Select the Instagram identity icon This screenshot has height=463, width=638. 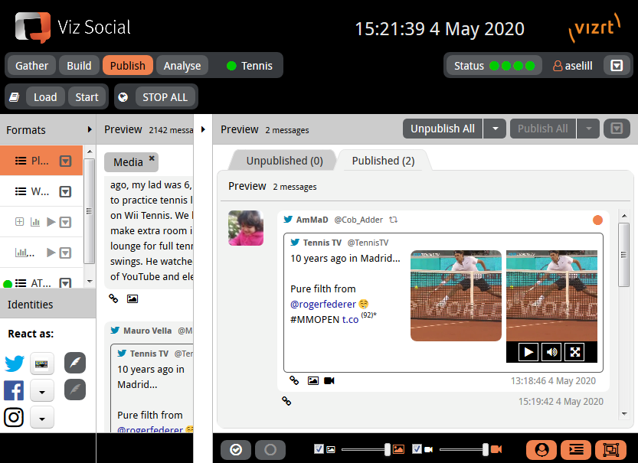coord(14,418)
